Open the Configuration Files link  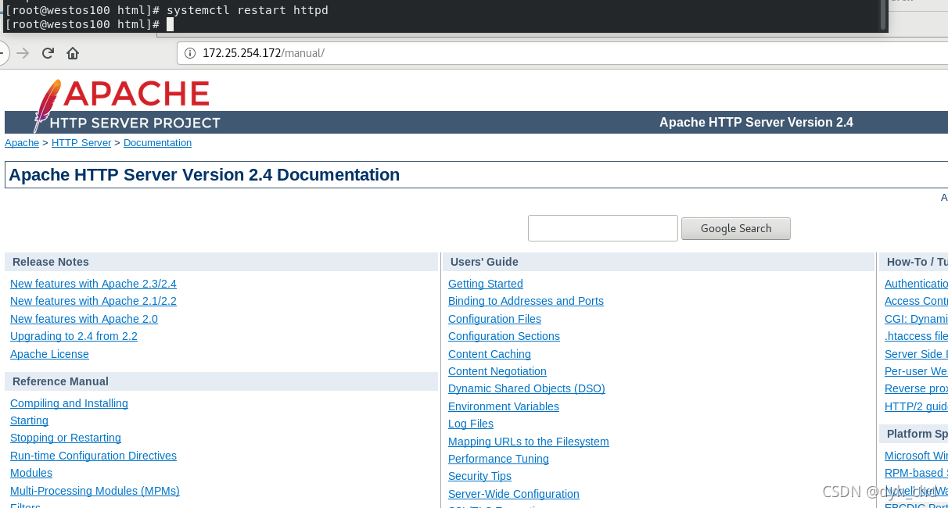click(x=494, y=319)
